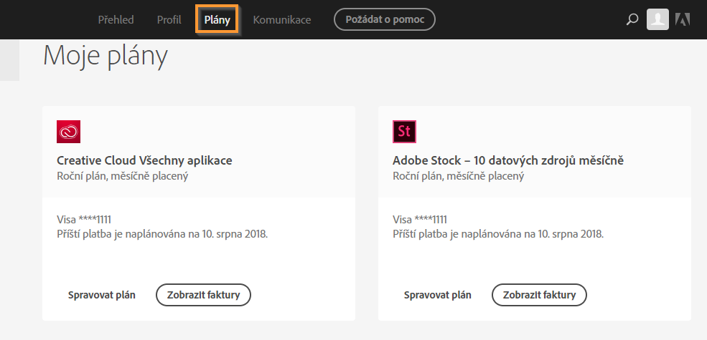Show invoices for the Adobe Stock plan
The width and height of the screenshot is (707, 340).
[539, 295]
